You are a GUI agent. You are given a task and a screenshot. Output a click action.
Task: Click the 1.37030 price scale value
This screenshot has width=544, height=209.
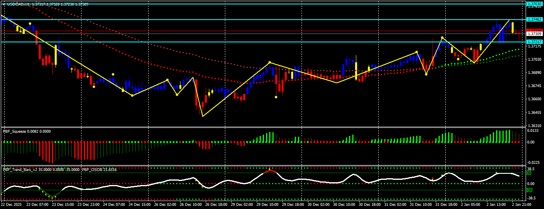pyautogui.click(x=534, y=60)
